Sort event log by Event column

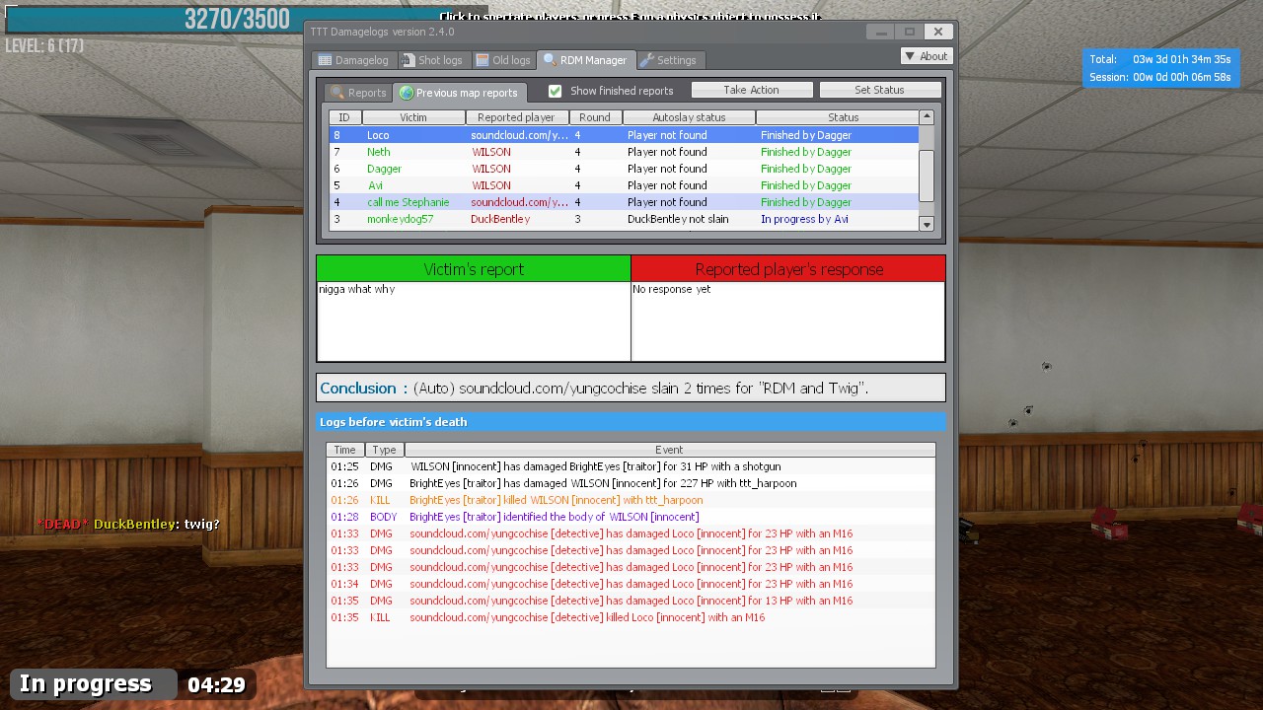point(669,450)
